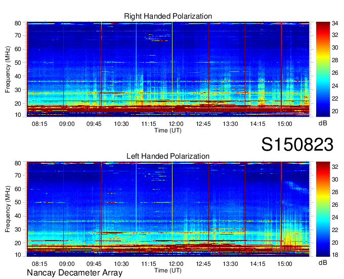
Task: Click the 30 MHz tick on top plot
Action: click(18, 90)
